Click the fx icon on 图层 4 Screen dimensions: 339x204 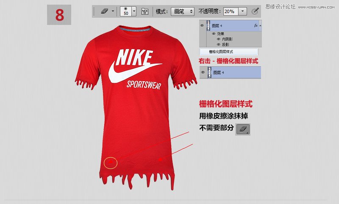tap(256, 26)
